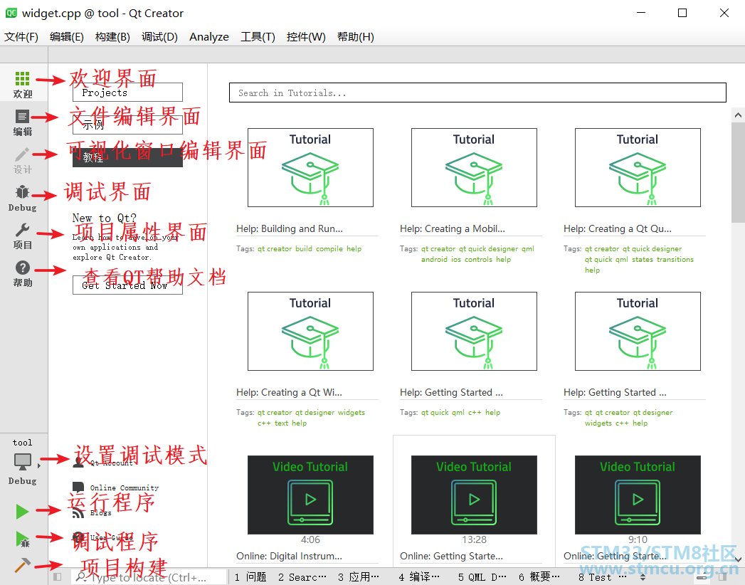The height and width of the screenshot is (585, 745).
Task: Select the Projects welcome tab
Action: tap(127, 93)
